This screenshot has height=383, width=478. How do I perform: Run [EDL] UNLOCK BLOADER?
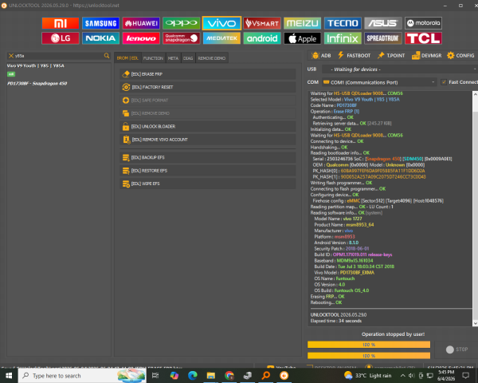pos(208,126)
